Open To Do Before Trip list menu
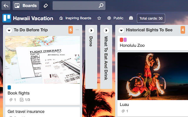This screenshot has height=117, width=188. coord(77,30)
